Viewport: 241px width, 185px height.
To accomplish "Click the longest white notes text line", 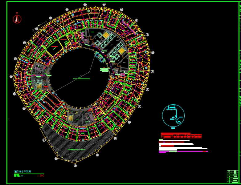I will tap(183, 148).
